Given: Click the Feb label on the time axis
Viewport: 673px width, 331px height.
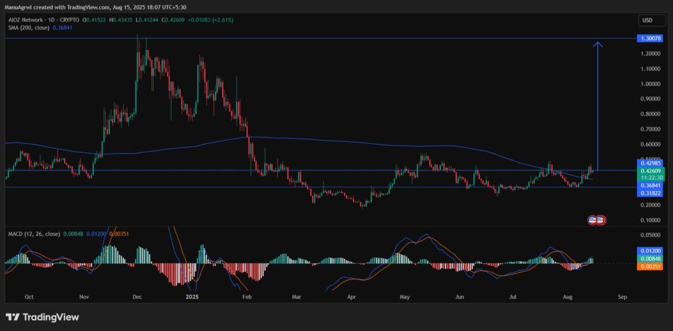Looking at the screenshot, I should (x=247, y=297).
